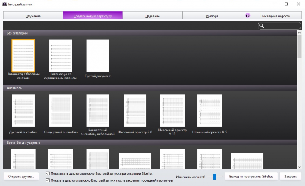Click the Открыть другие... button
The image size is (305, 186).
[21, 177]
